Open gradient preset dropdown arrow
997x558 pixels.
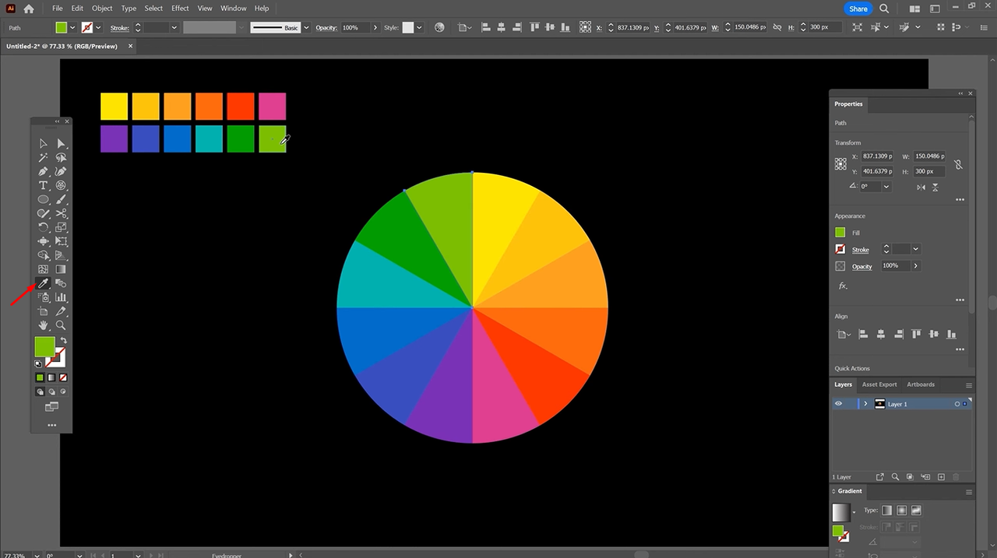(x=854, y=512)
